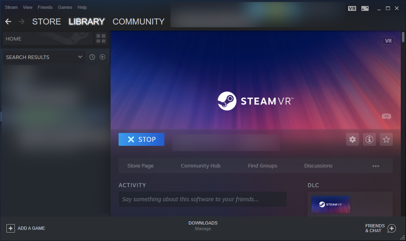Screen dimensions: 406x241
Task: Open more options via ellipsis menu
Action: coord(376,165)
